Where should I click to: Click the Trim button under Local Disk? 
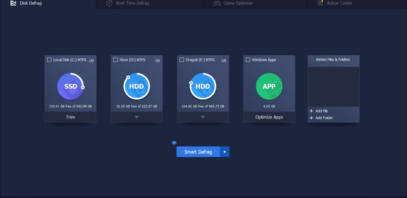pos(70,117)
